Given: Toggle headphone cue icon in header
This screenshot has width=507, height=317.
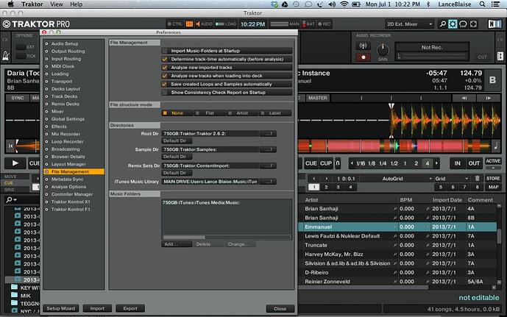Looking at the screenshot, I should point(463,24).
